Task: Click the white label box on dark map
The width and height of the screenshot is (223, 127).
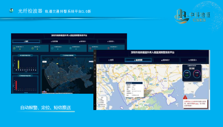Action: [44, 62]
